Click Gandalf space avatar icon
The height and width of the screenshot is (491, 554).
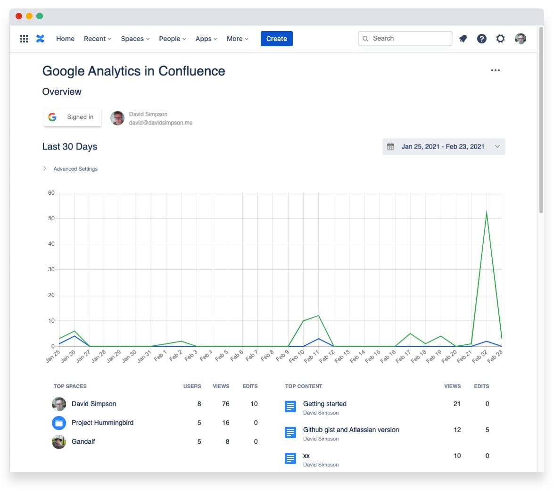pyautogui.click(x=59, y=442)
